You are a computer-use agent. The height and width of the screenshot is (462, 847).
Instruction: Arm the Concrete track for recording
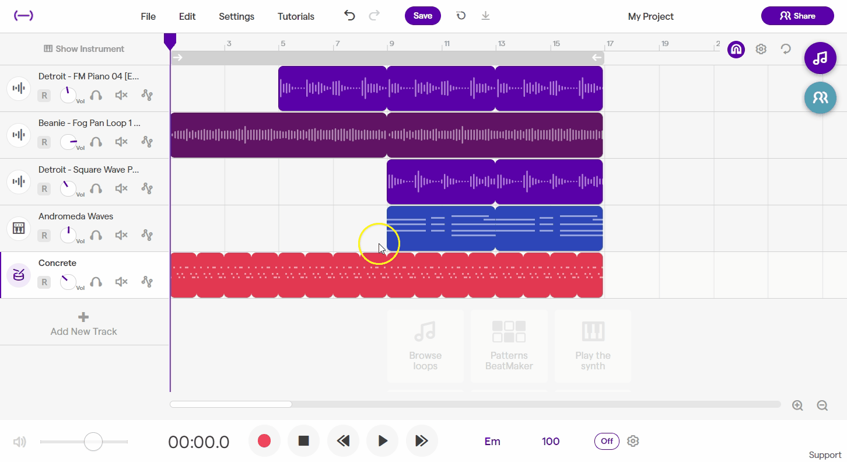44,282
